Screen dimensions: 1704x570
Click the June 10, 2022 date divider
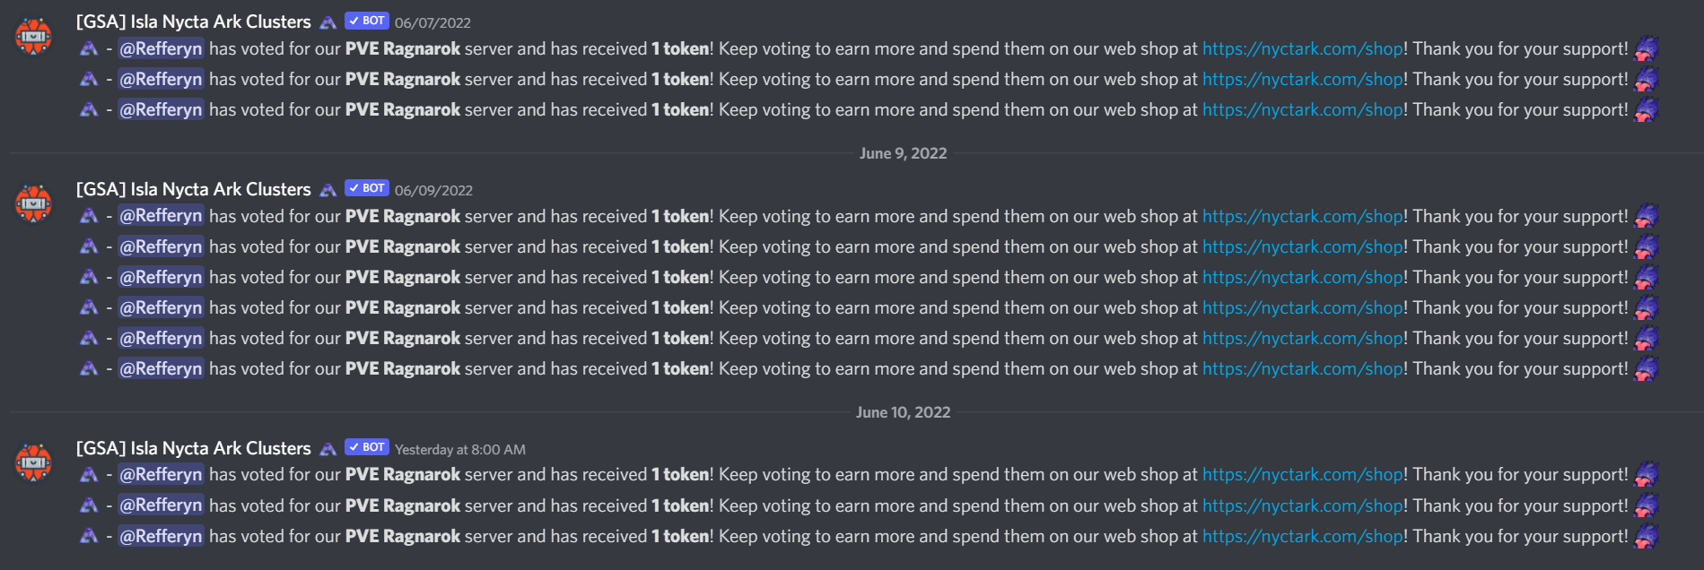tap(903, 411)
